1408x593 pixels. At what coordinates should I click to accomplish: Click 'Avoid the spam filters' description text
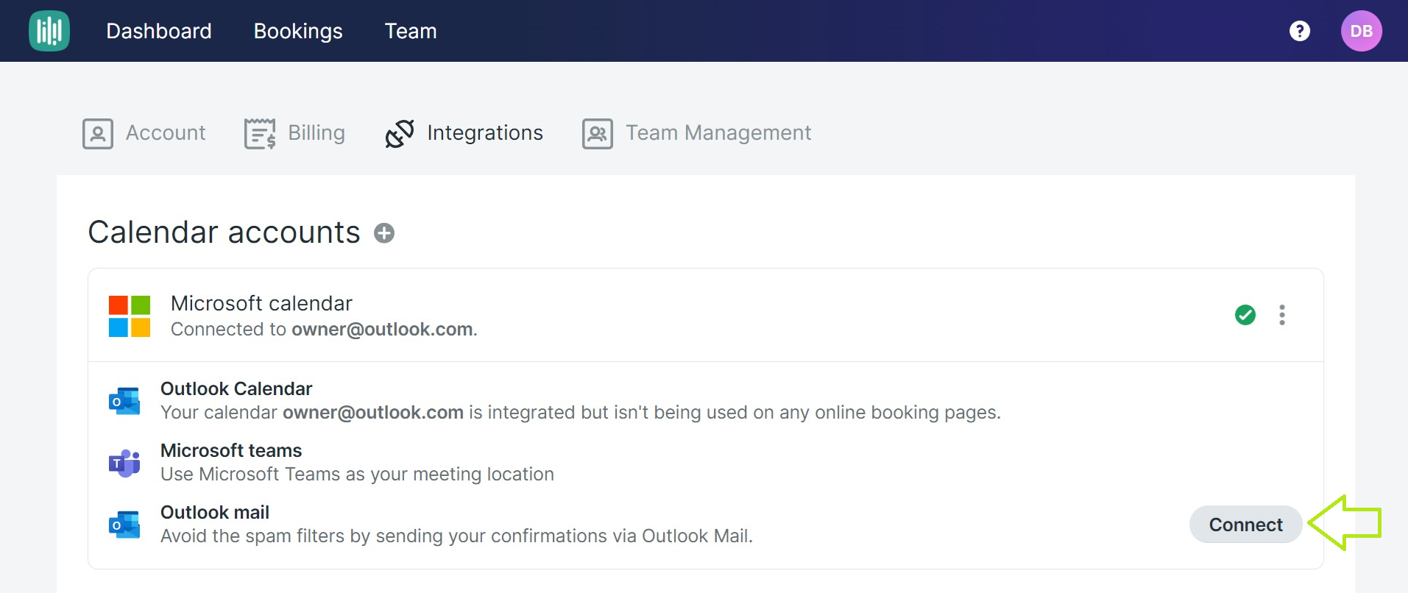point(456,536)
